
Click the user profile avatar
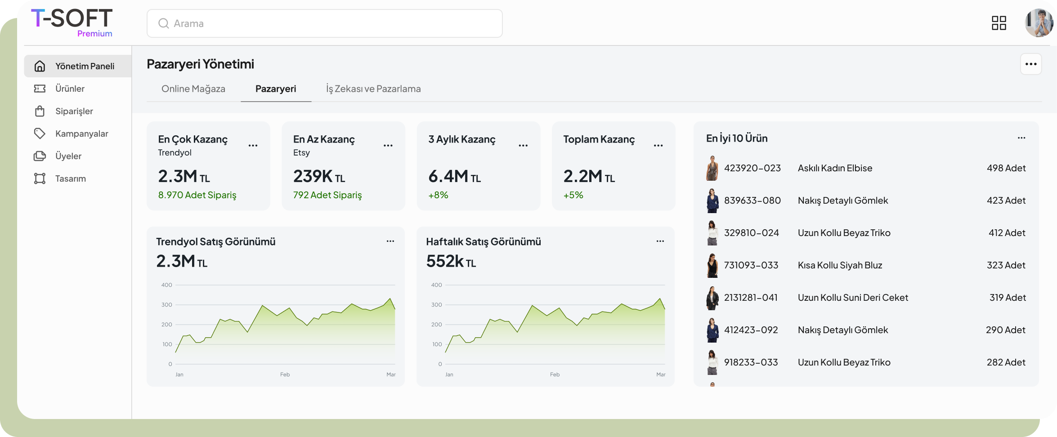(1038, 23)
